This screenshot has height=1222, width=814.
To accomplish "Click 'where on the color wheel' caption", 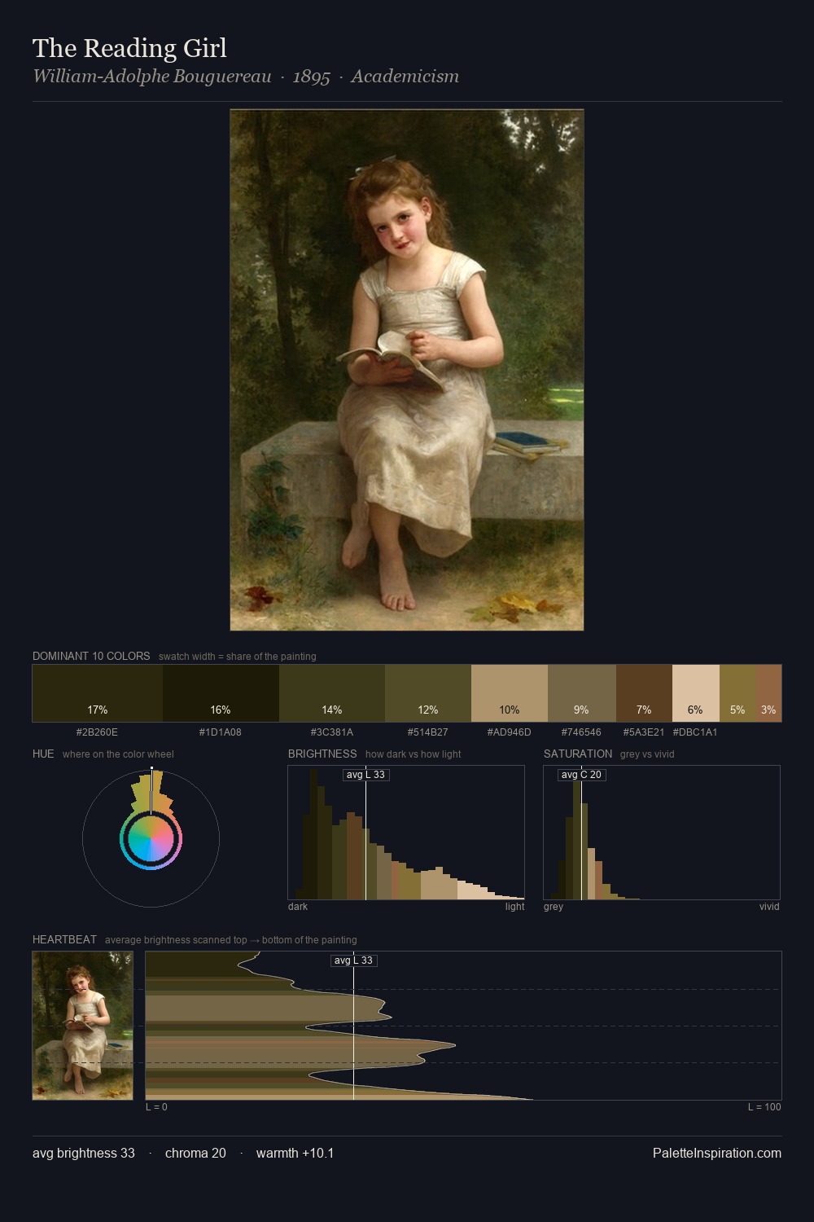I will click(118, 754).
